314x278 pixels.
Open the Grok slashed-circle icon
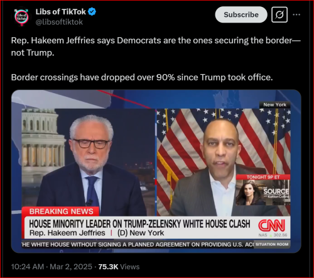(279, 14)
